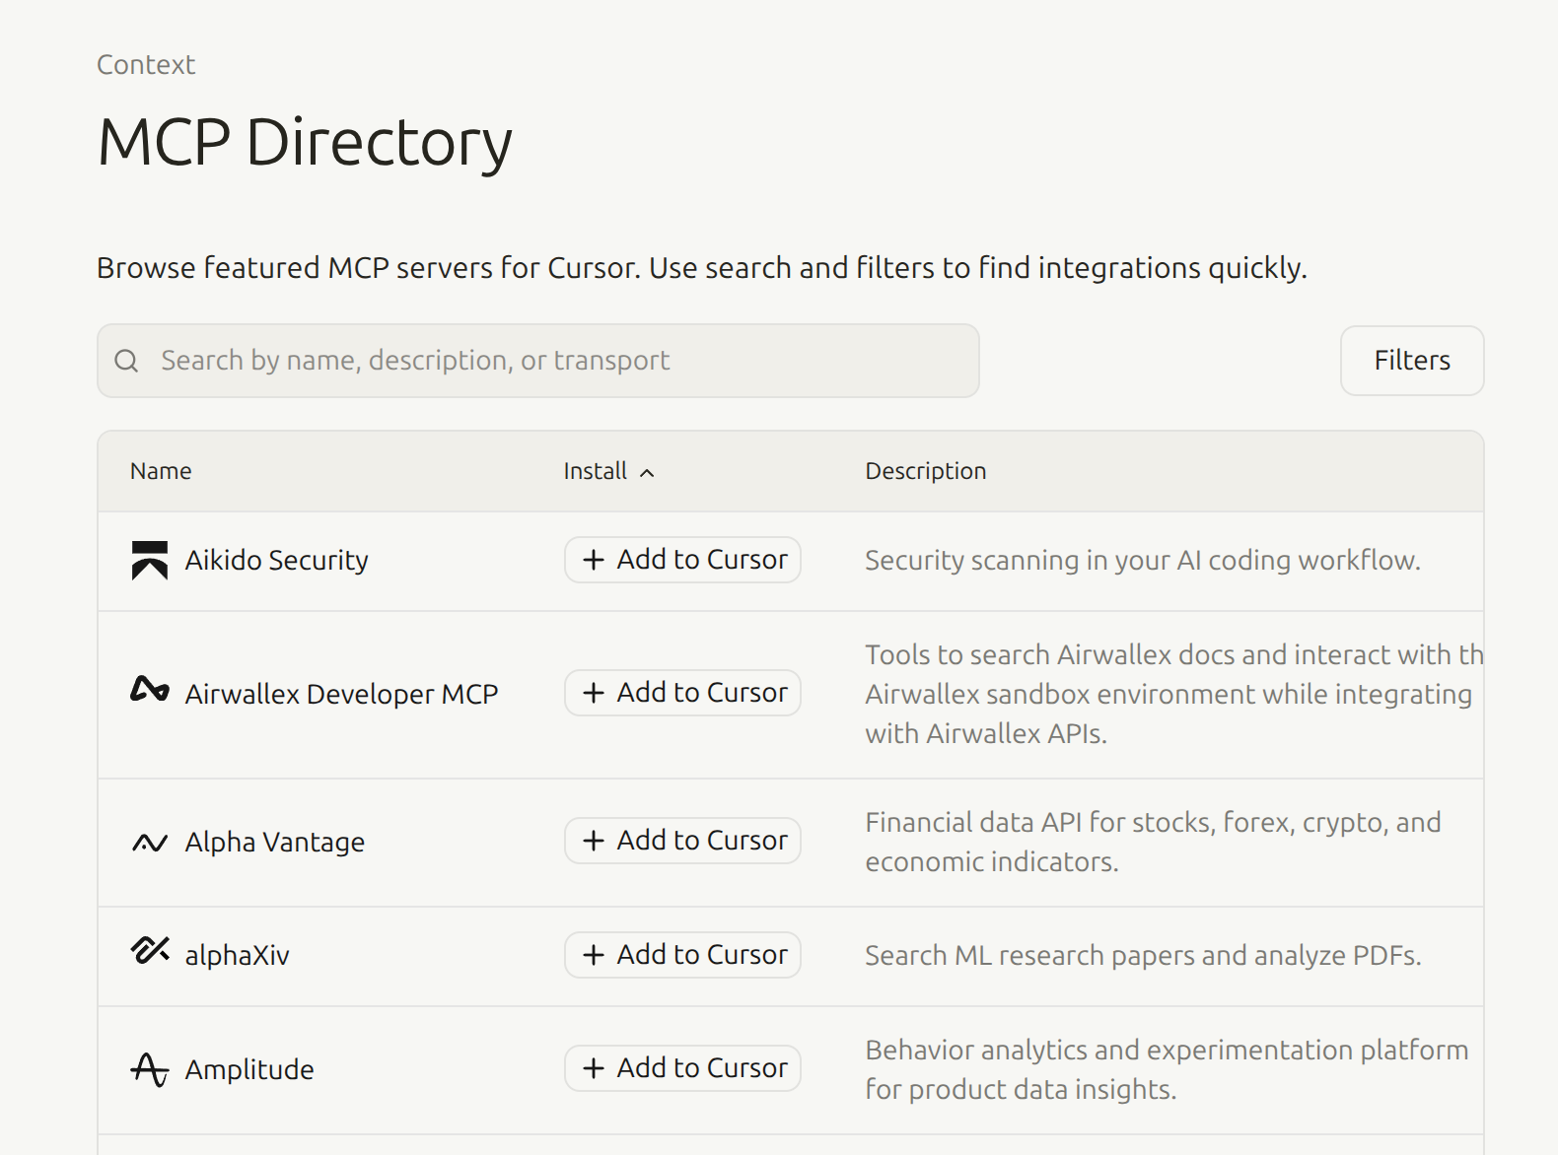Click the Description column header
Screen dimensions: 1558x1155
tap(926, 471)
